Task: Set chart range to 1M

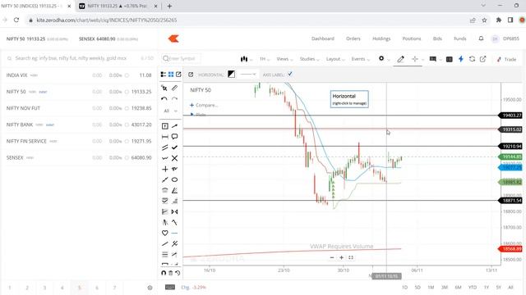Action: [x=431, y=288]
